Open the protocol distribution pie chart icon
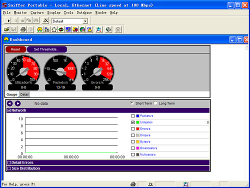The height and width of the screenshot is (188, 250). tap(75, 29)
